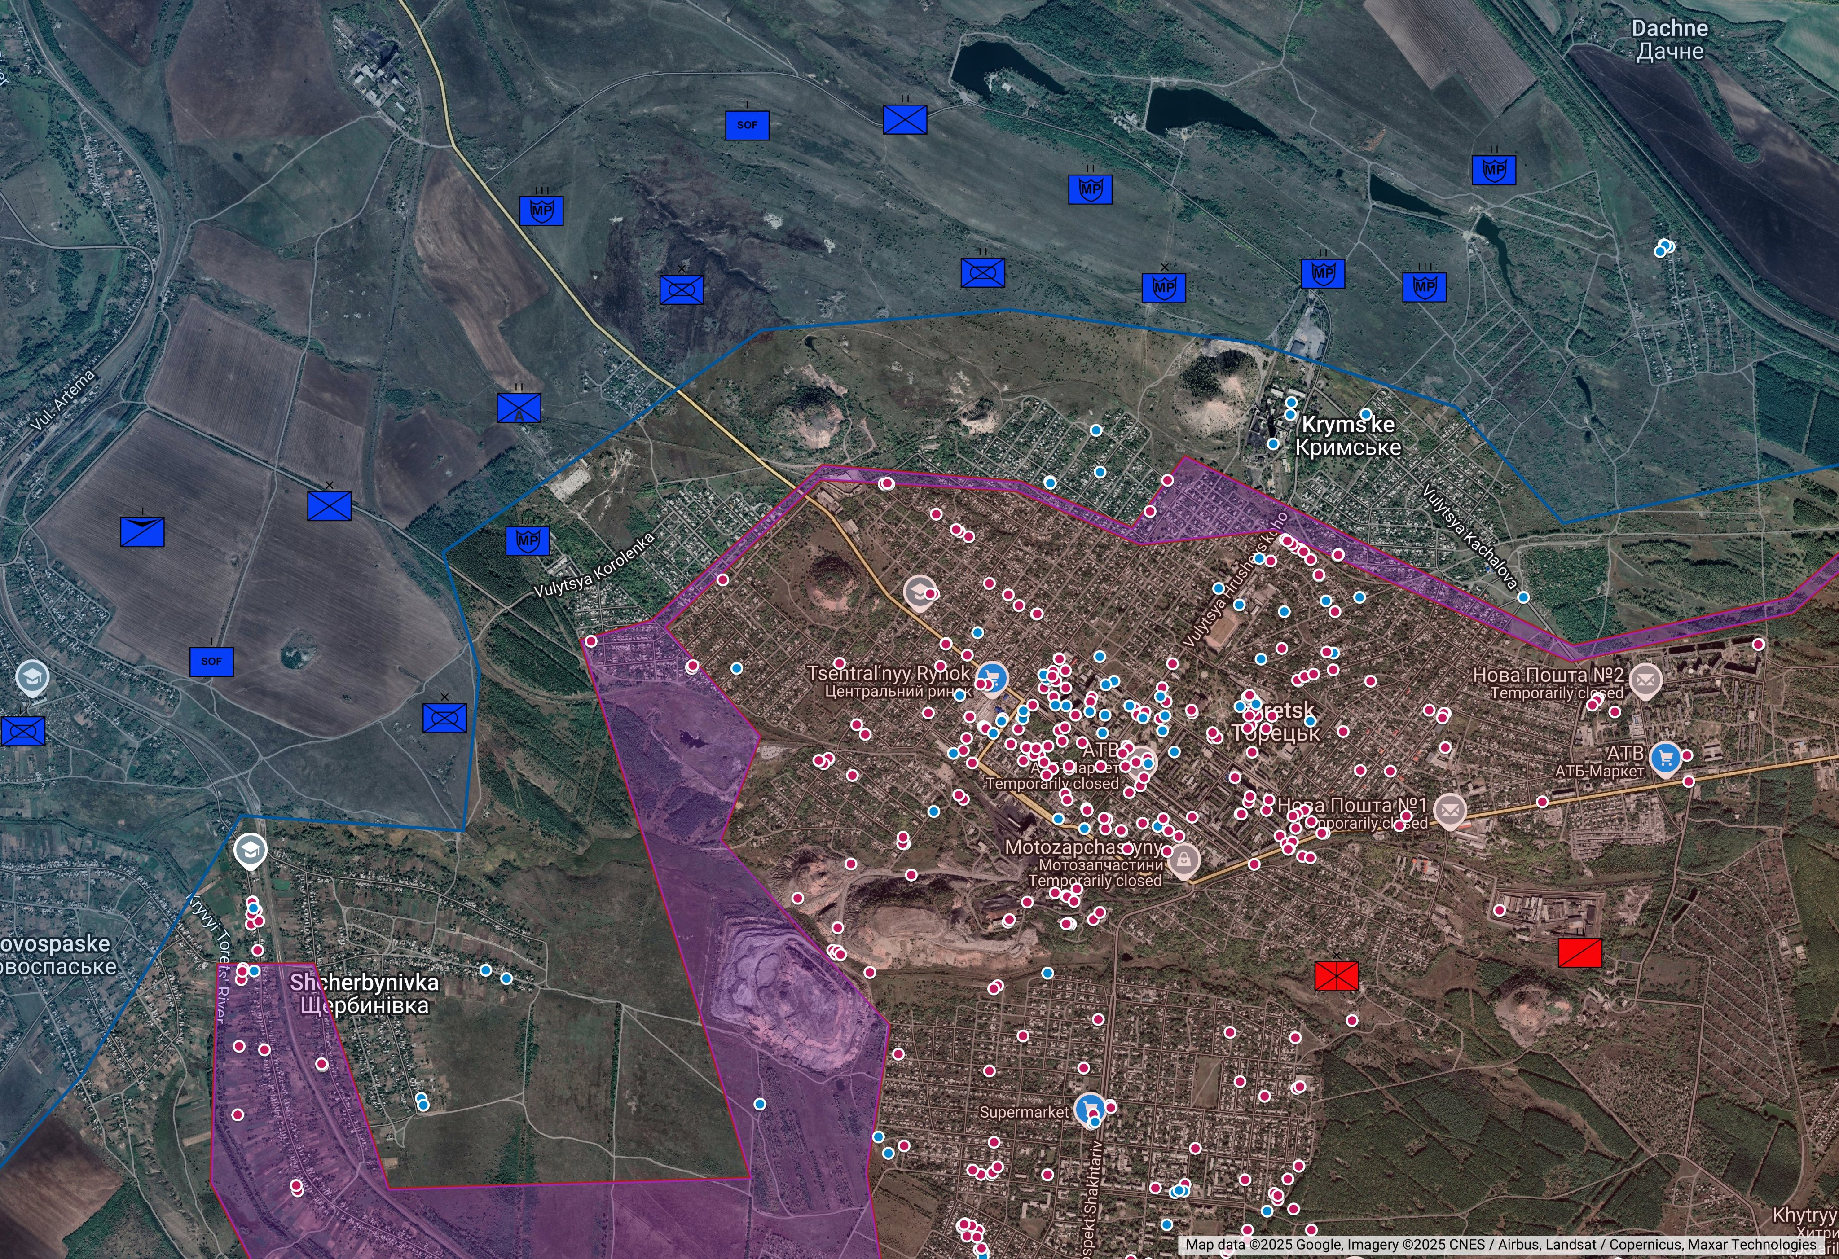The image size is (1839, 1259).
Task: Select the blue unit marker with black wedge
Action: point(142,531)
